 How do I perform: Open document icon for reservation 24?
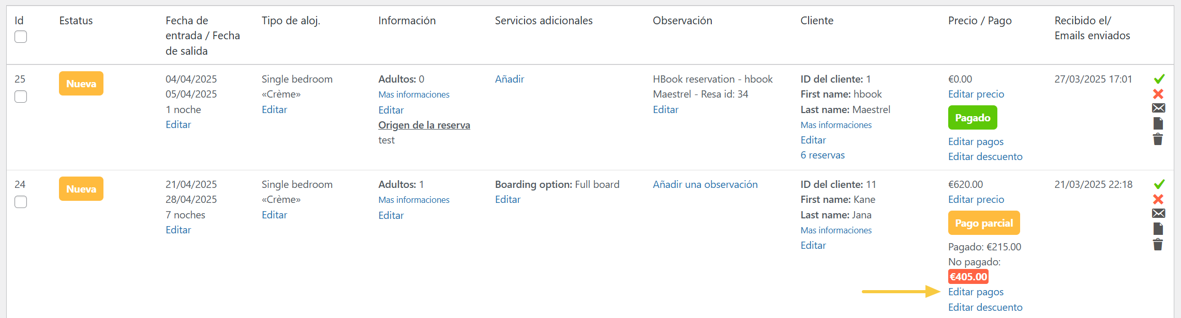click(1158, 229)
